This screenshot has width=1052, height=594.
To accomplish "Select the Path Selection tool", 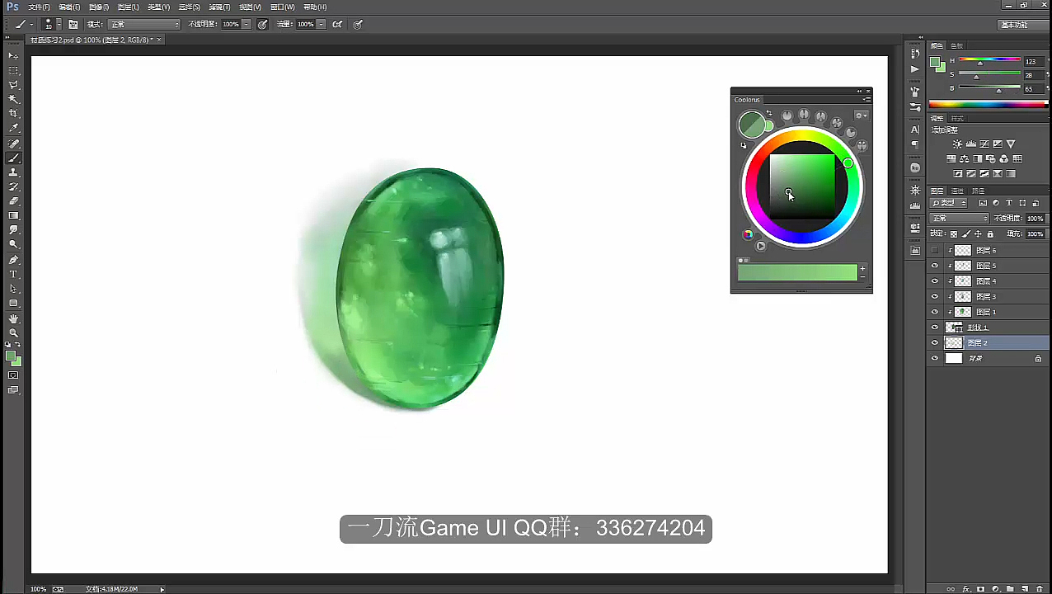I will (13, 289).
